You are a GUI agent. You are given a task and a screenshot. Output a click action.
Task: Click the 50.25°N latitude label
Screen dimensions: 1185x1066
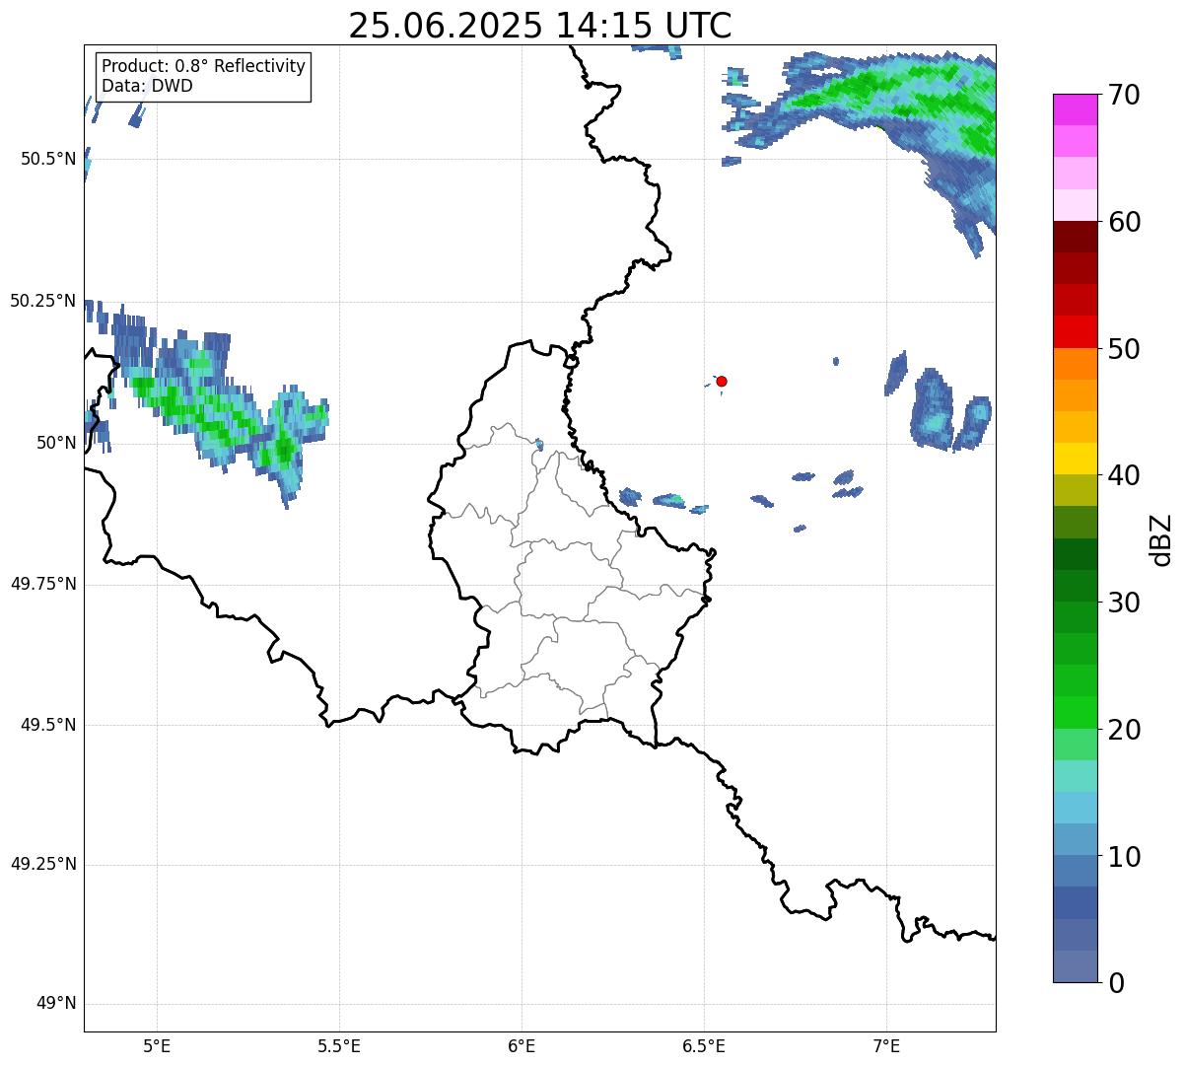[x=43, y=301]
